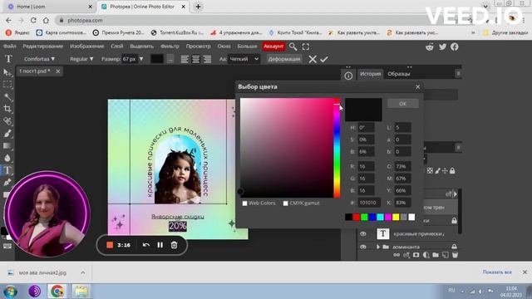Screen dimensions: 532x299
Task: Click OK in color picker
Action: 402,103
